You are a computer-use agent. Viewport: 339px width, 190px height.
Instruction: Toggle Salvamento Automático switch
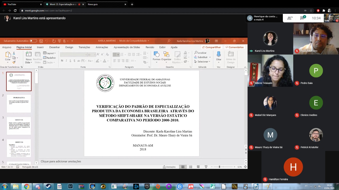pyautogui.click(x=33, y=41)
